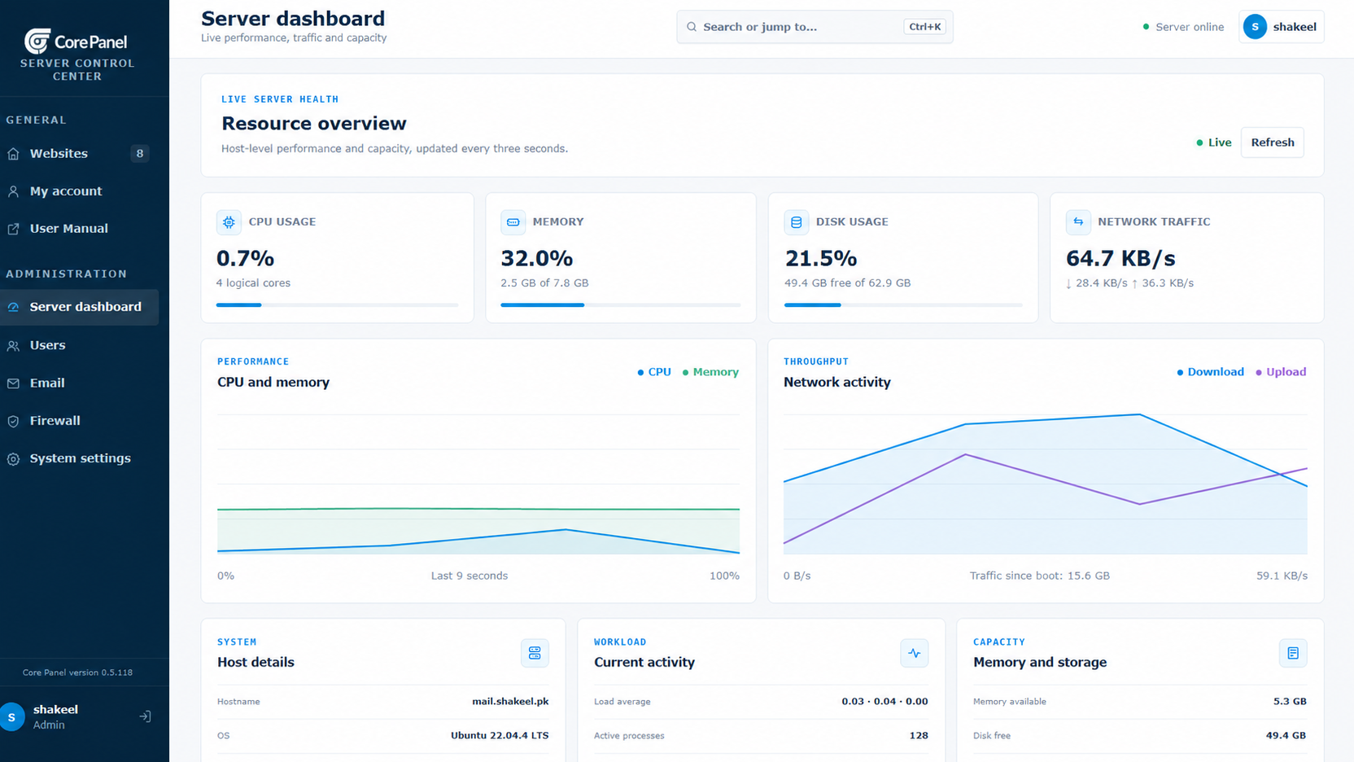Click the Refresh button
Viewport: 1354px width, 762px height.
click(x=1272, y=142)
